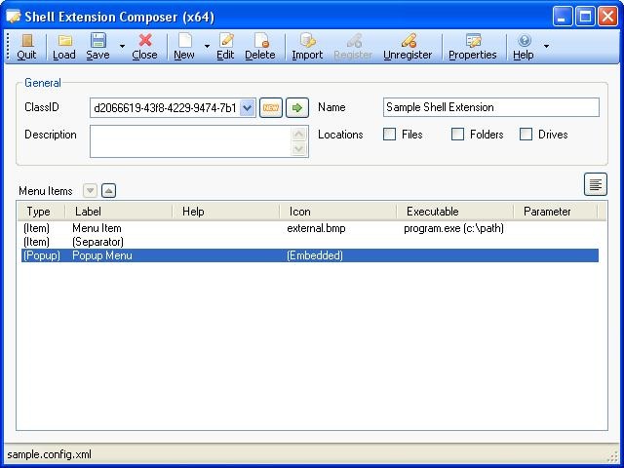Screen dimensions: 624x468
Task: Click the Parameter column header
Action: coord(556,212)
